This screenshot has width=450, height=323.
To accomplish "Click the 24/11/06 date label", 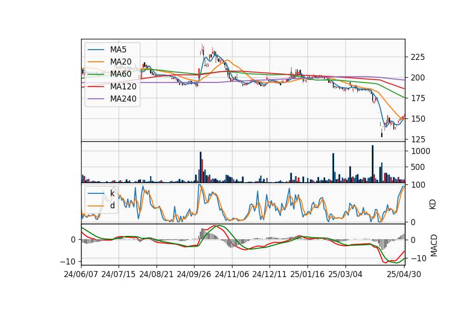I will (x=232, y=274).
